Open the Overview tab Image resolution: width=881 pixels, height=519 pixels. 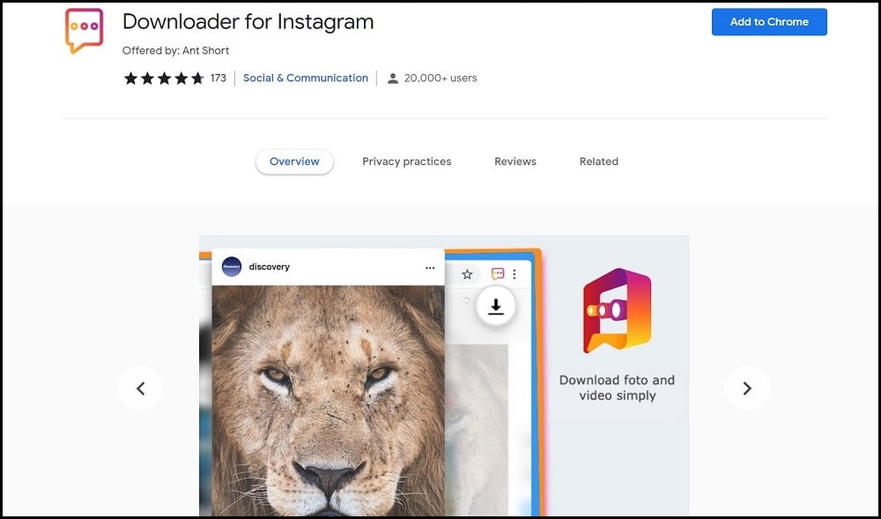294,162
